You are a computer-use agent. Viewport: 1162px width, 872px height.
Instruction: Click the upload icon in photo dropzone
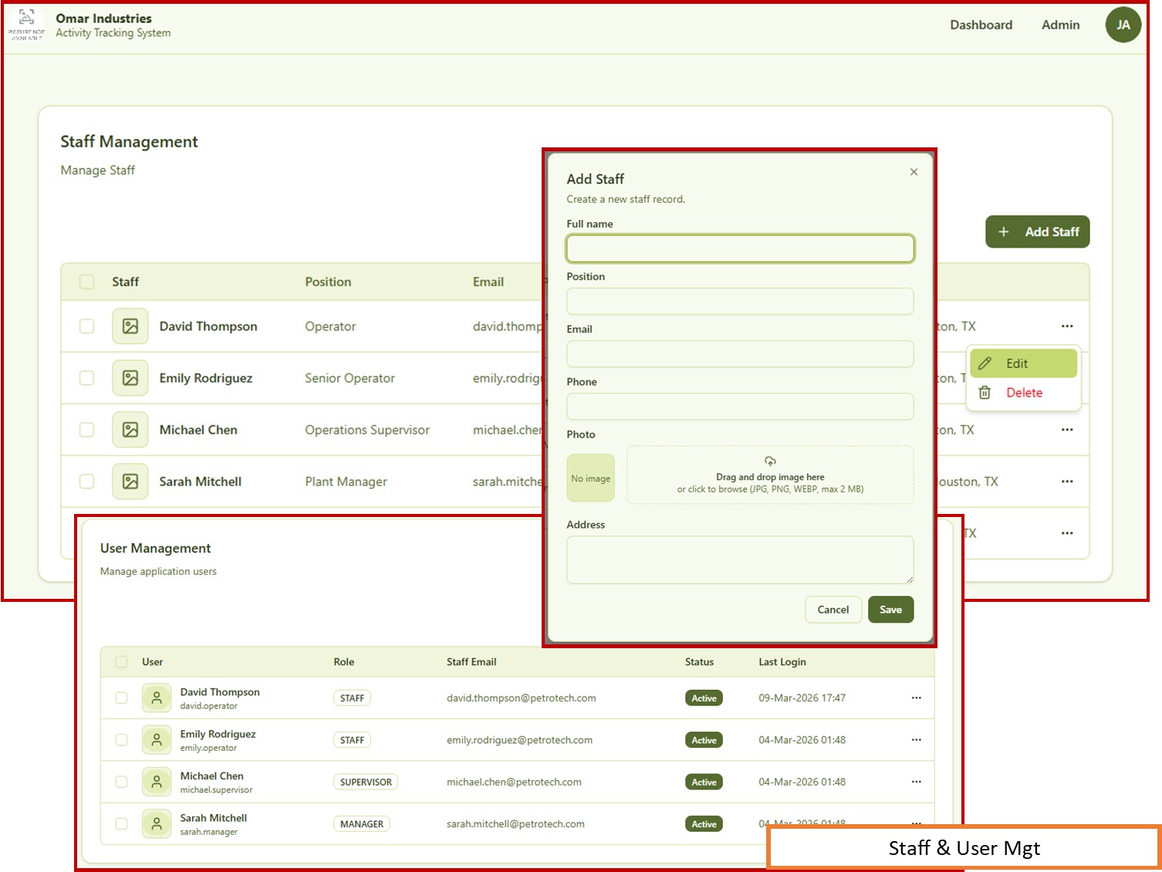coord(770,461)
